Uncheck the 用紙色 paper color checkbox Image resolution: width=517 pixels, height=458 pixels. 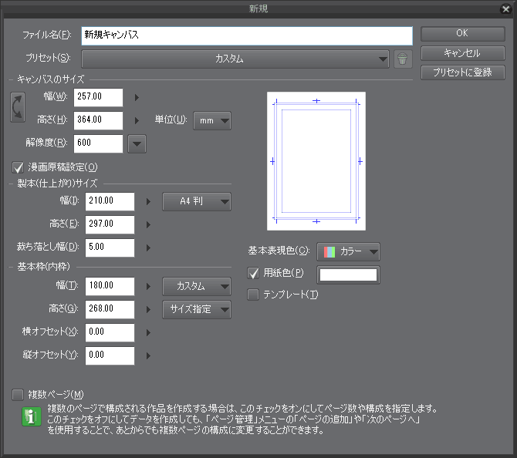253,273
